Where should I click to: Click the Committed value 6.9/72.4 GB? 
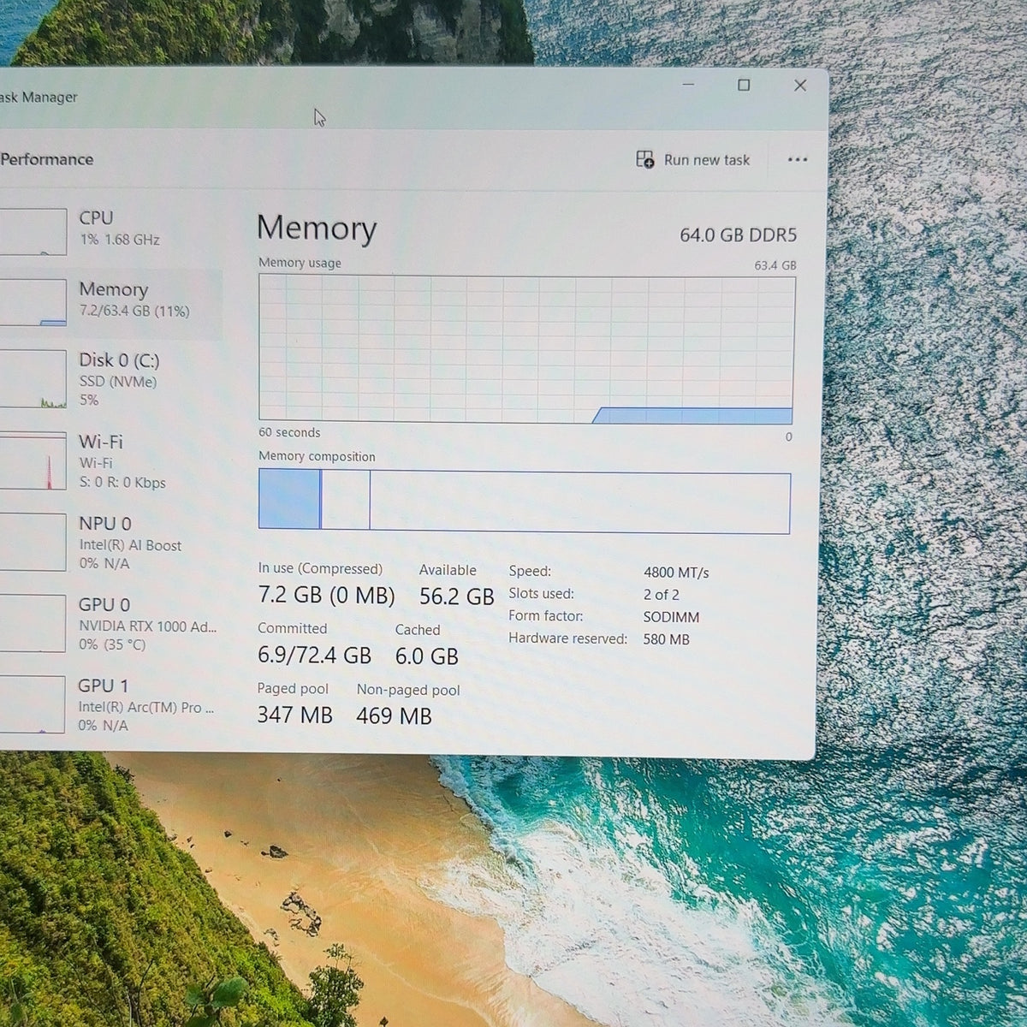tap(314, 656)
